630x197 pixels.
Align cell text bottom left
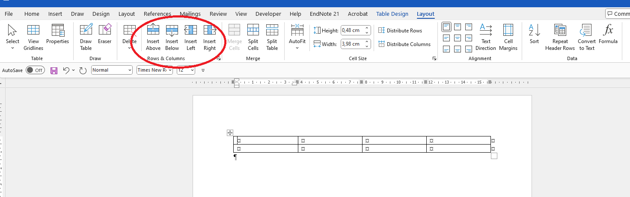click(x=447, y=49)
